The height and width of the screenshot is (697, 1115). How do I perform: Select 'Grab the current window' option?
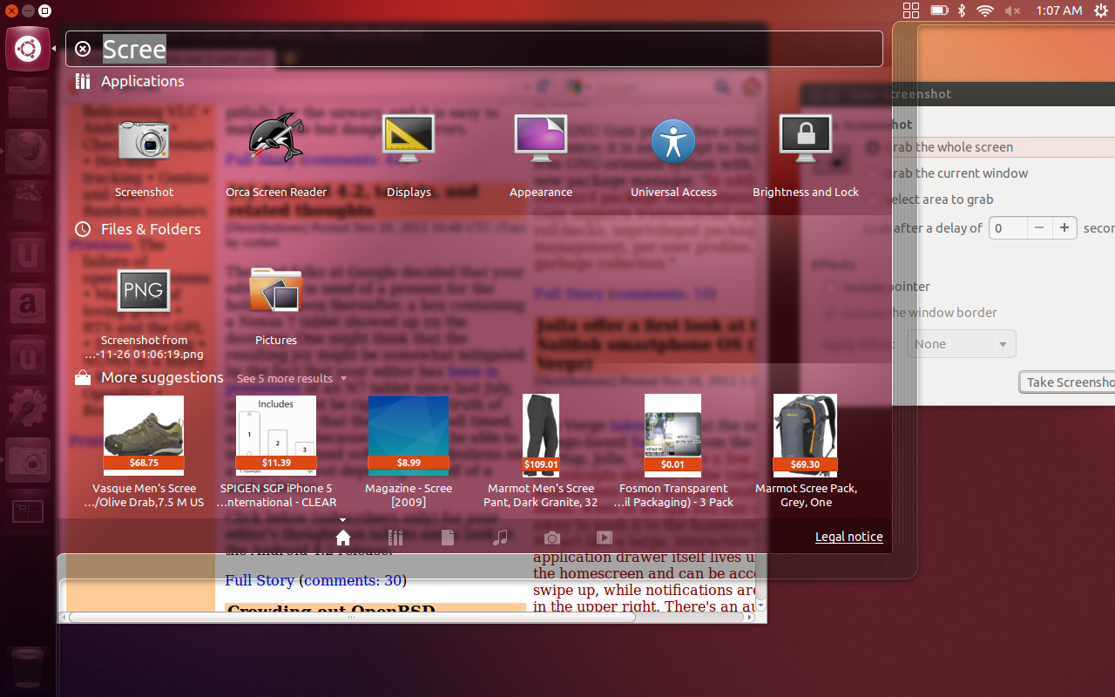[958, 173]
